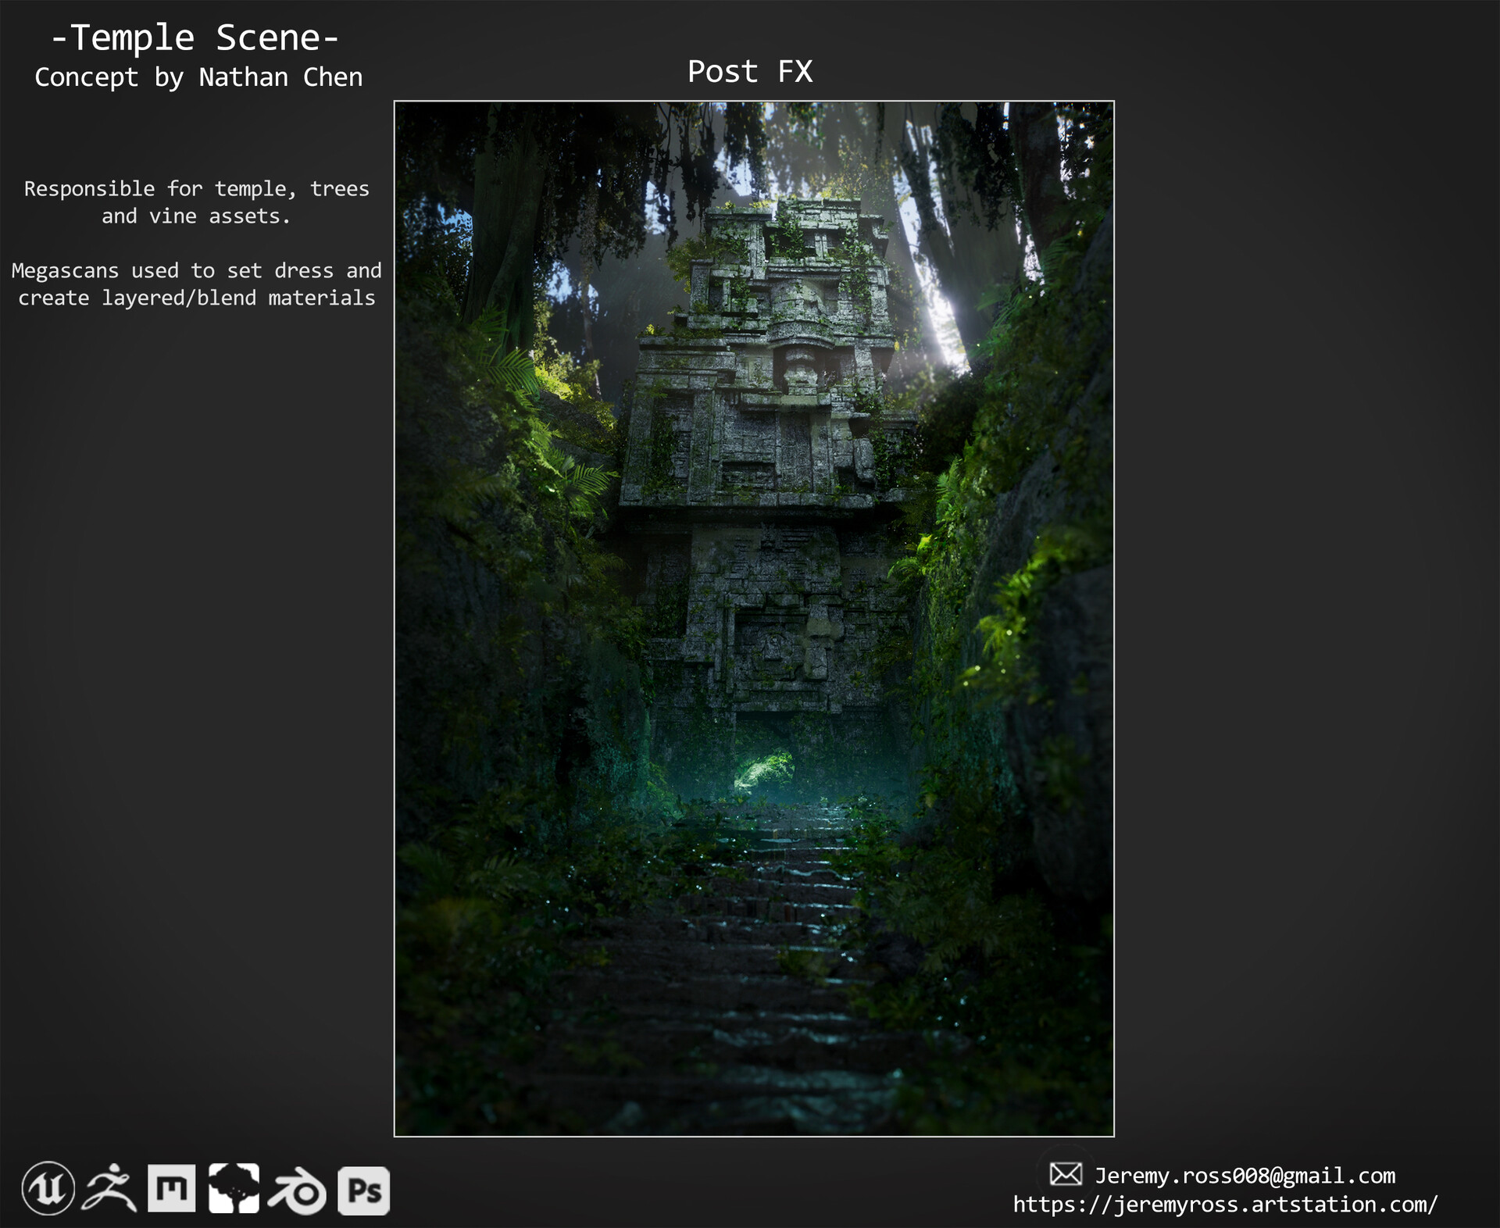The image size is (1500, 1228).
Task: Click the Maya M logo icon
Action: pyautogui.click(x=171, y=1189)
